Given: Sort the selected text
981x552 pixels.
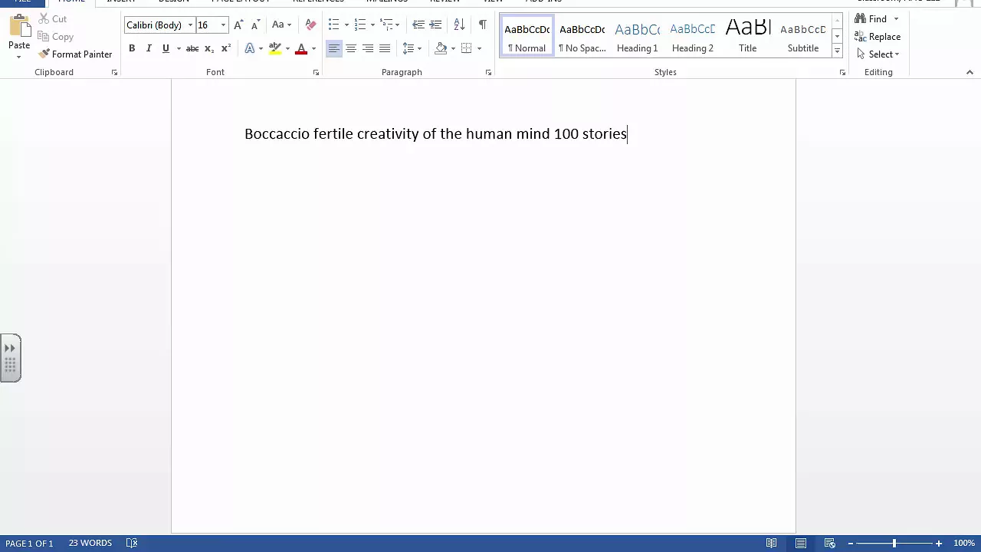Looking at the screenshot, I should [x=459, y=25].
